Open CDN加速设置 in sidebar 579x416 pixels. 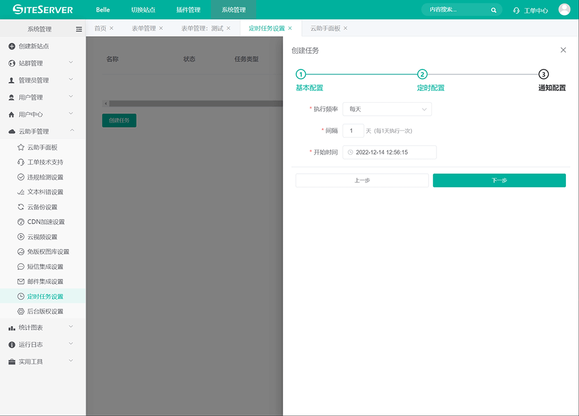(x=46, y=222)
